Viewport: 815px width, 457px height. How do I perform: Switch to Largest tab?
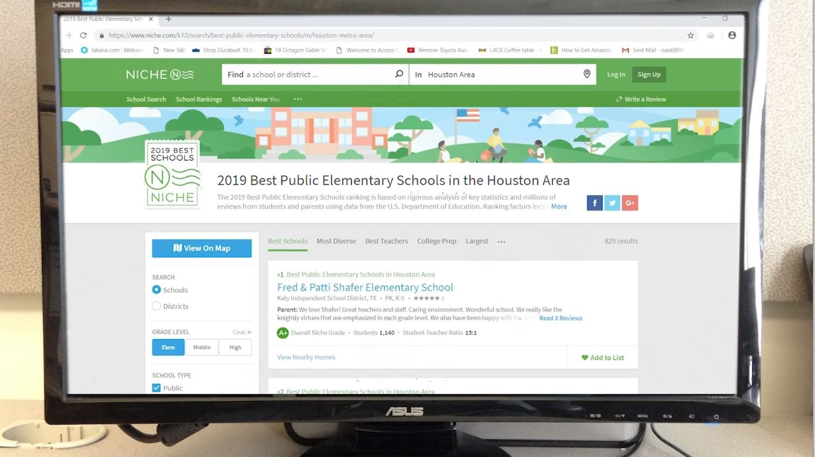point(477,241)
